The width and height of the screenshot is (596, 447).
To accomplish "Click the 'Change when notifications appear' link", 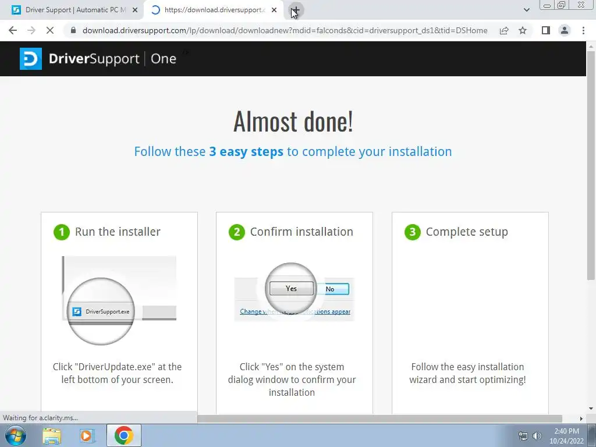I will click(295, 312).
